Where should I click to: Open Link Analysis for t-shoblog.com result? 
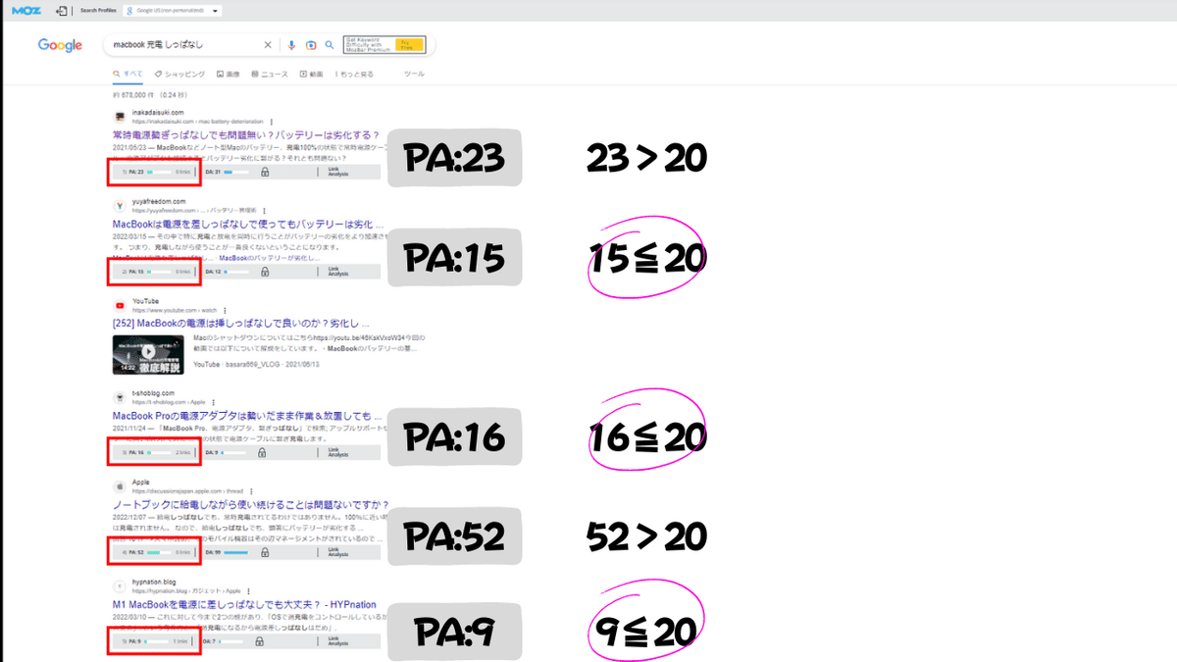point(338,453)
